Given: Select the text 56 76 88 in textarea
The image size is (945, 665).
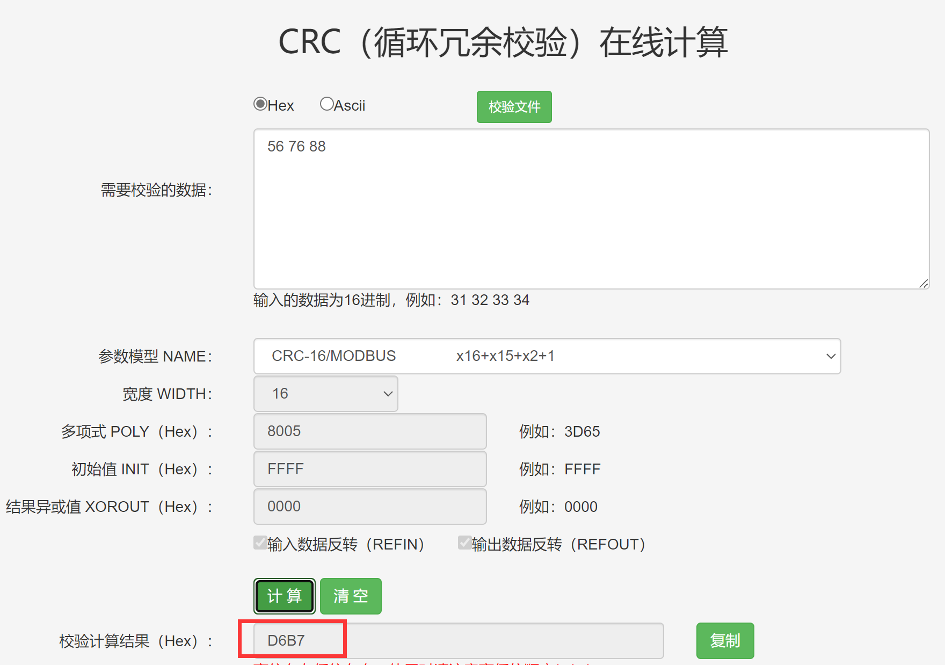Looking at the screenshot, I should pos(296,146).
